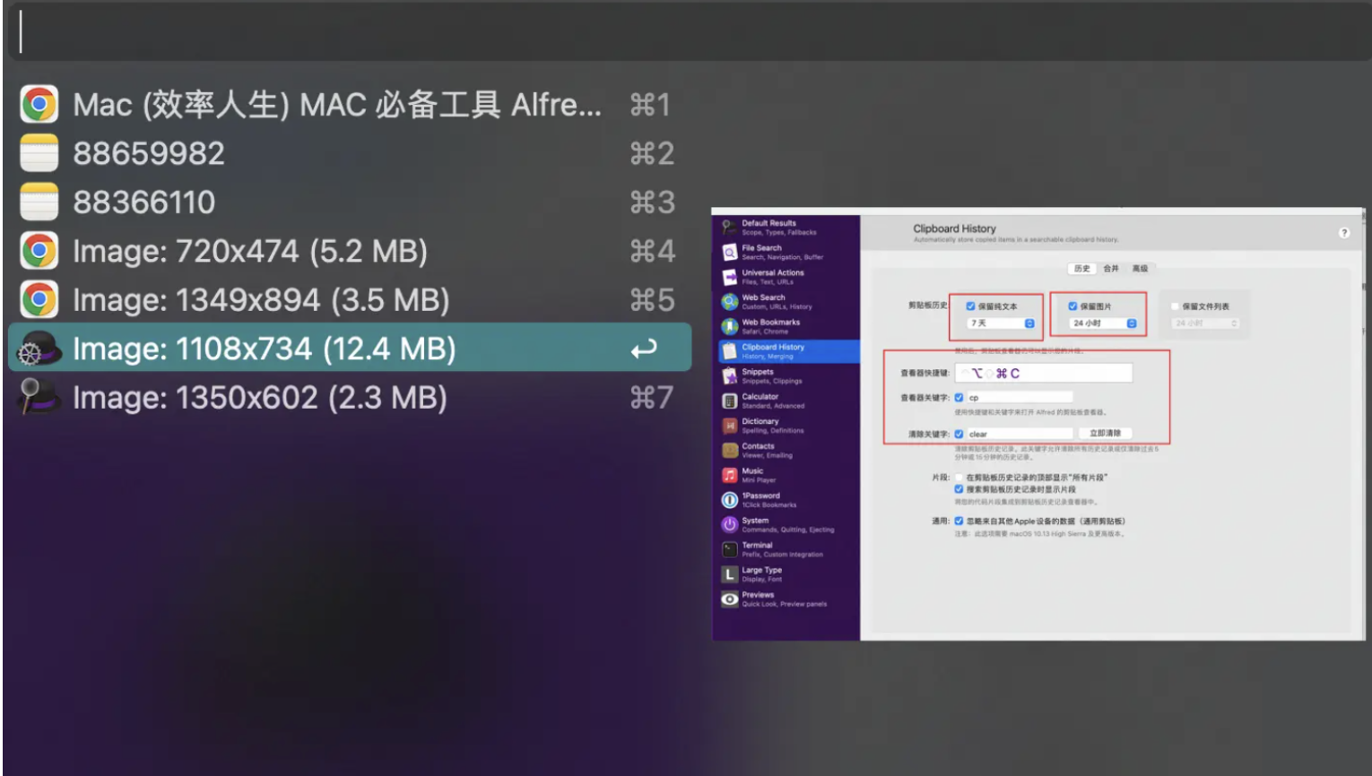Toggle the checkbox beside the clear keyword

(x=959, y=434)
